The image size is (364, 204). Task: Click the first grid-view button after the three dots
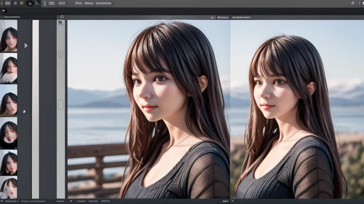pyautogui.click(x=52, y=3)
